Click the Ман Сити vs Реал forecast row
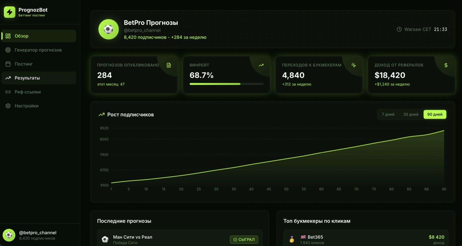Screen dimensions: 462x246 click(180, 238)
